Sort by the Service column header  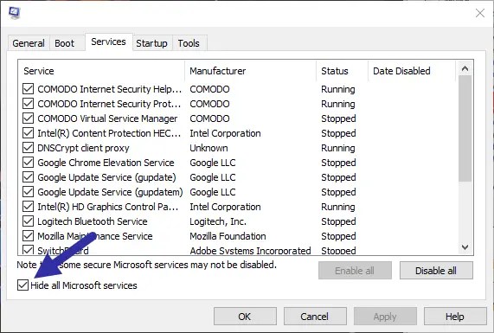pyautogui.click(x=101, y=71)
